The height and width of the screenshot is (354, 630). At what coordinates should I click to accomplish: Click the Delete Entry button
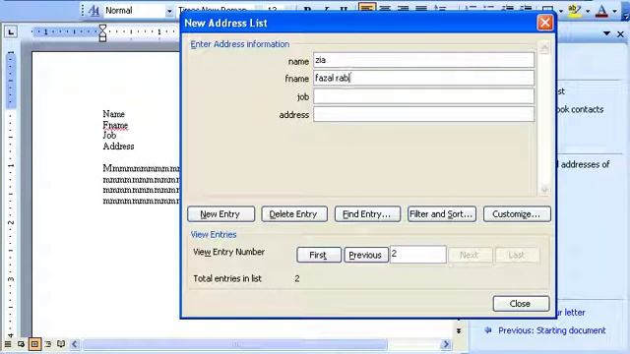click(x=294, y=214)
